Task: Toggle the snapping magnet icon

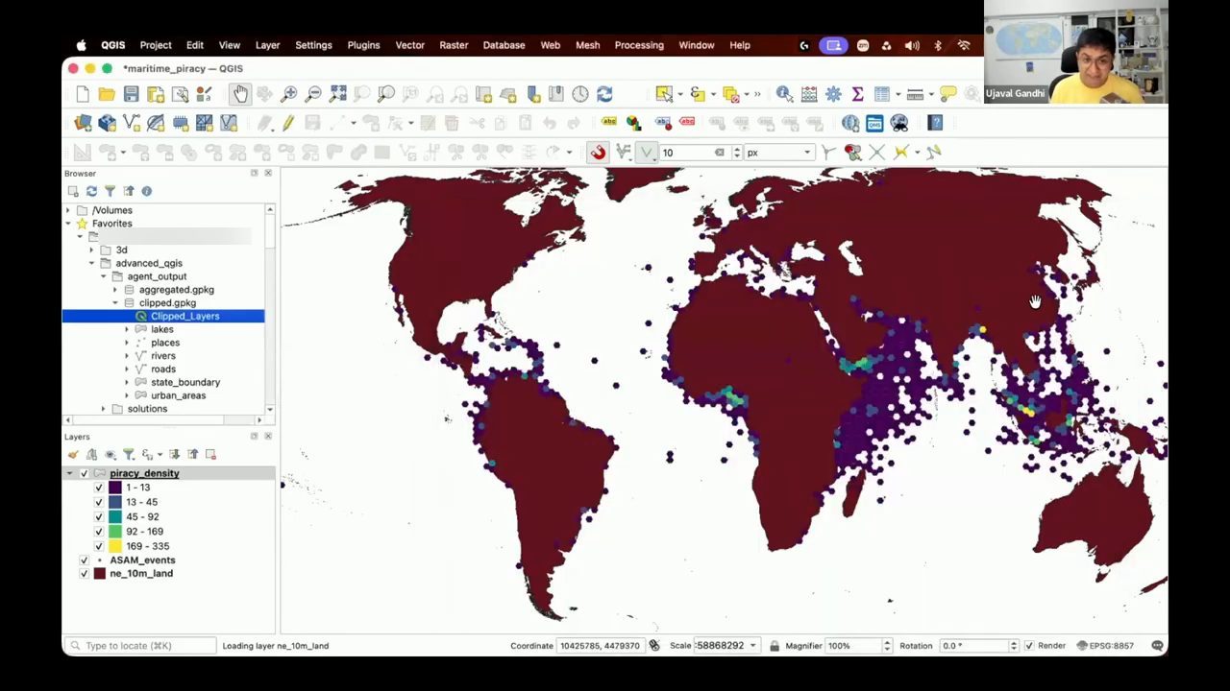Action: [598, 153]
